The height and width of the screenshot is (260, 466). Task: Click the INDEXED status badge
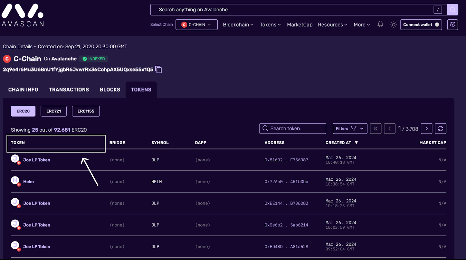pos(94,59)
